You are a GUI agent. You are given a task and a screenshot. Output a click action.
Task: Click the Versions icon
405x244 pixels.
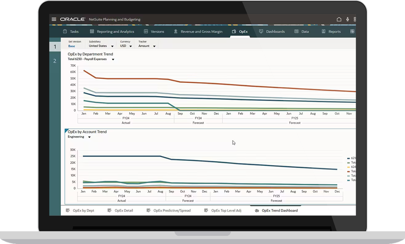pyautogui.click(x=146, y=32)
